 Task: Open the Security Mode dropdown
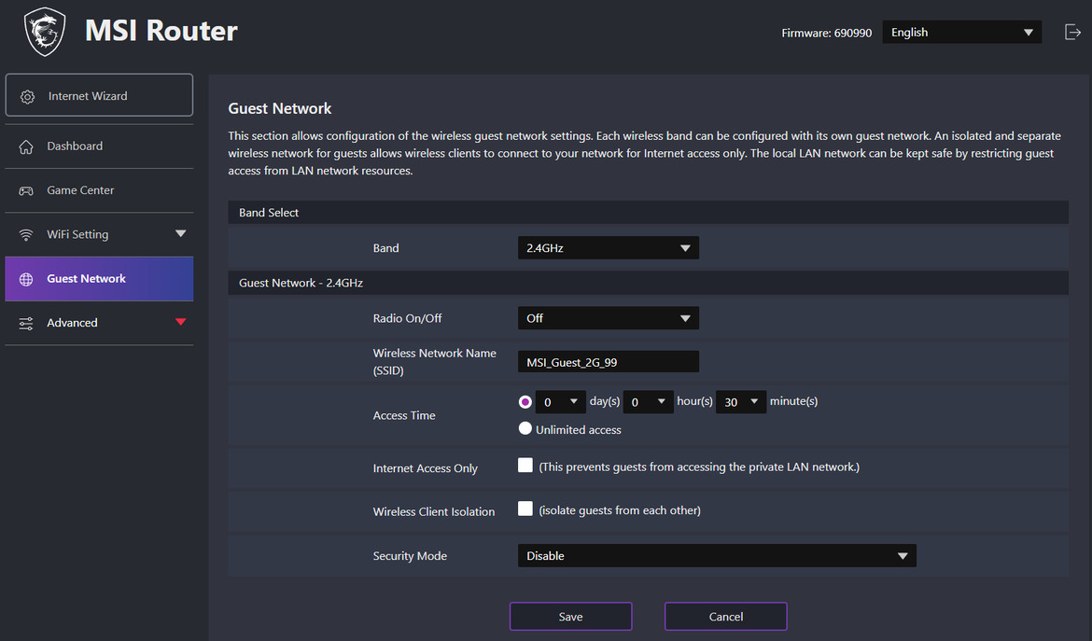point(717,555)
